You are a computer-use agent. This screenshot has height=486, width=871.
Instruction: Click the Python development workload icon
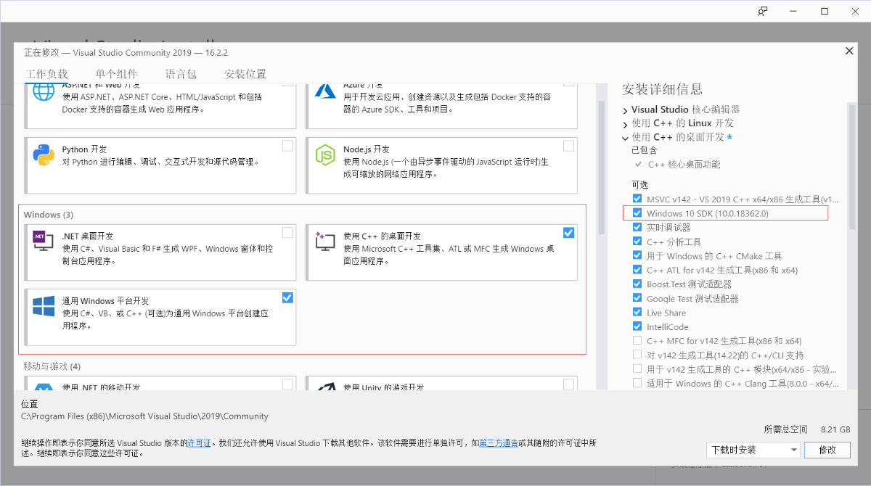44,155
